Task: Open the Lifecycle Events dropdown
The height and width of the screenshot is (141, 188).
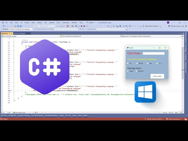Action: [41, 29]
